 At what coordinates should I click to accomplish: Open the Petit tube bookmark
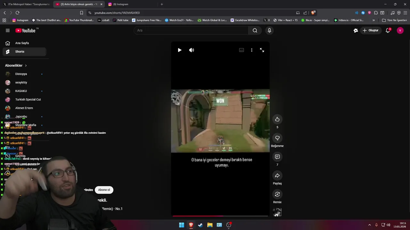[120, 20]
